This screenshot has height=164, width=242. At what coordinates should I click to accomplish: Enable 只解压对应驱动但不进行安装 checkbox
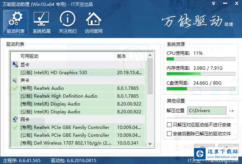(169, 124)
